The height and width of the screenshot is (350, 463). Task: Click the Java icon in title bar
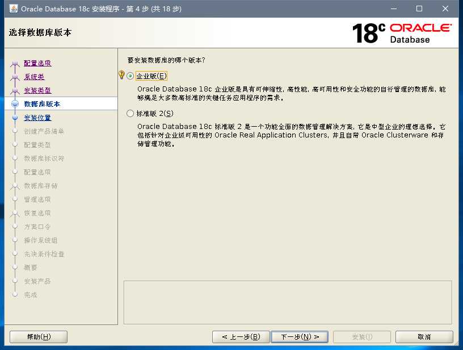pos(14,9)
